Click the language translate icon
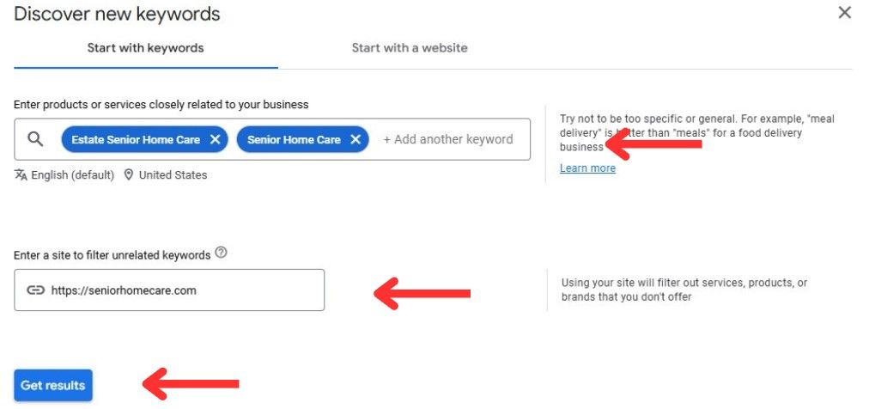 (21, 175)
